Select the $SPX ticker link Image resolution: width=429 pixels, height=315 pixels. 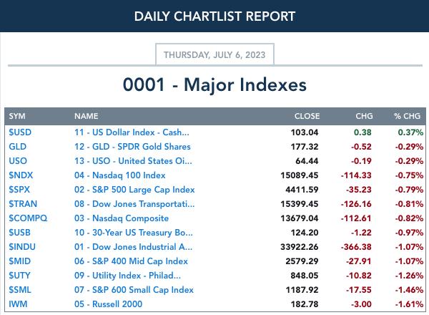click(19, 190)
